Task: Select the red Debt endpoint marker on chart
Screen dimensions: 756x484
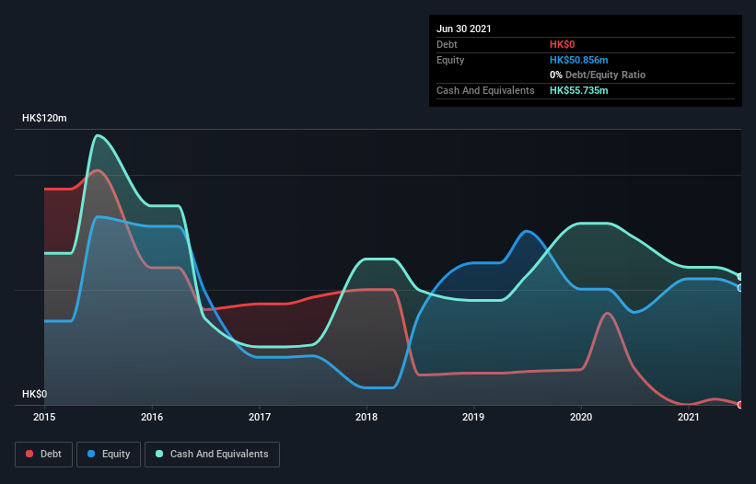Action: click(x=740, y=405)
